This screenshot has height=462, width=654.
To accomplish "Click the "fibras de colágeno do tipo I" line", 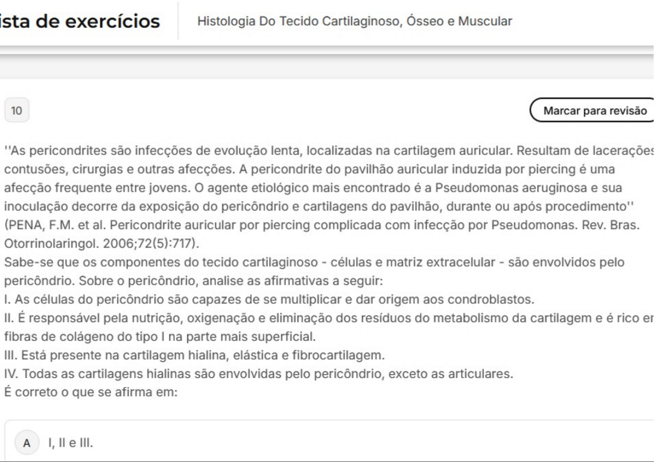I will pyautogui.click(x=160, y=337).
